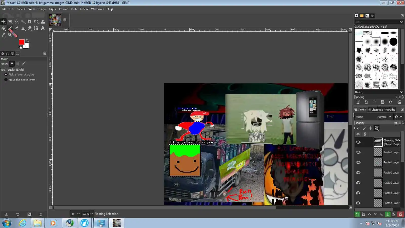Switch to the Paths tab
405x228 pixels.
click(390, 110)
